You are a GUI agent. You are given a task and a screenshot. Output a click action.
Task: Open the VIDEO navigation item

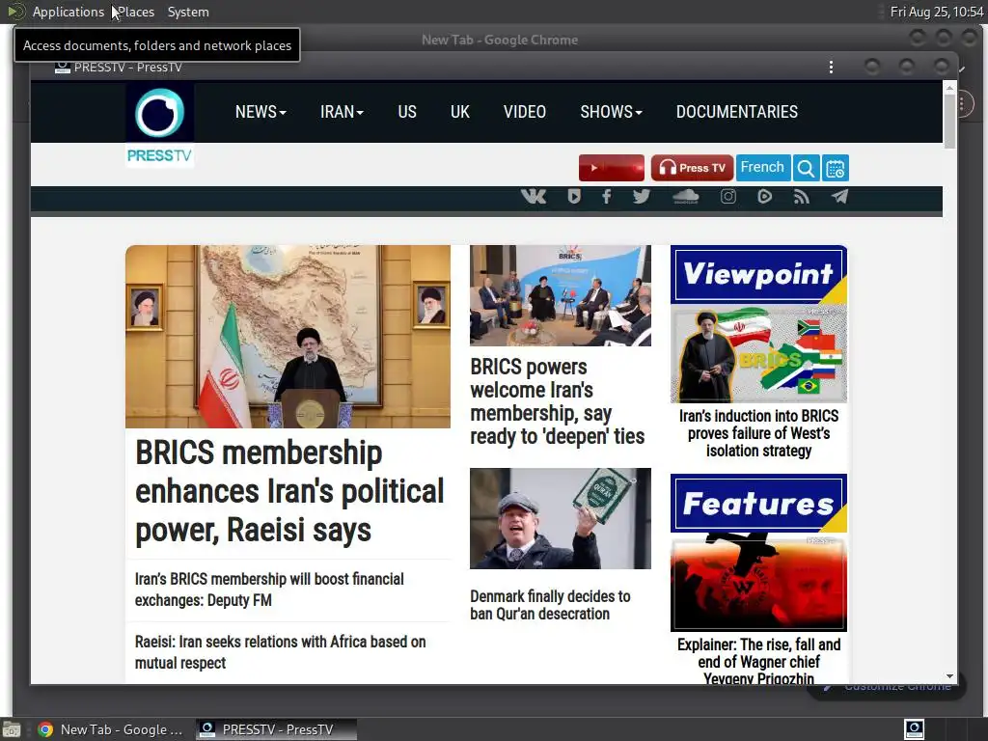click(x=525, y=112)
